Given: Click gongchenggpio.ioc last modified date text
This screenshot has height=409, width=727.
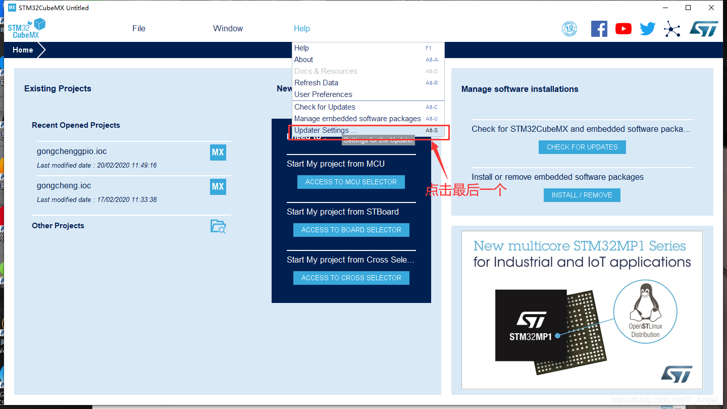Looking at the screenshot, I should coord(97,165).
